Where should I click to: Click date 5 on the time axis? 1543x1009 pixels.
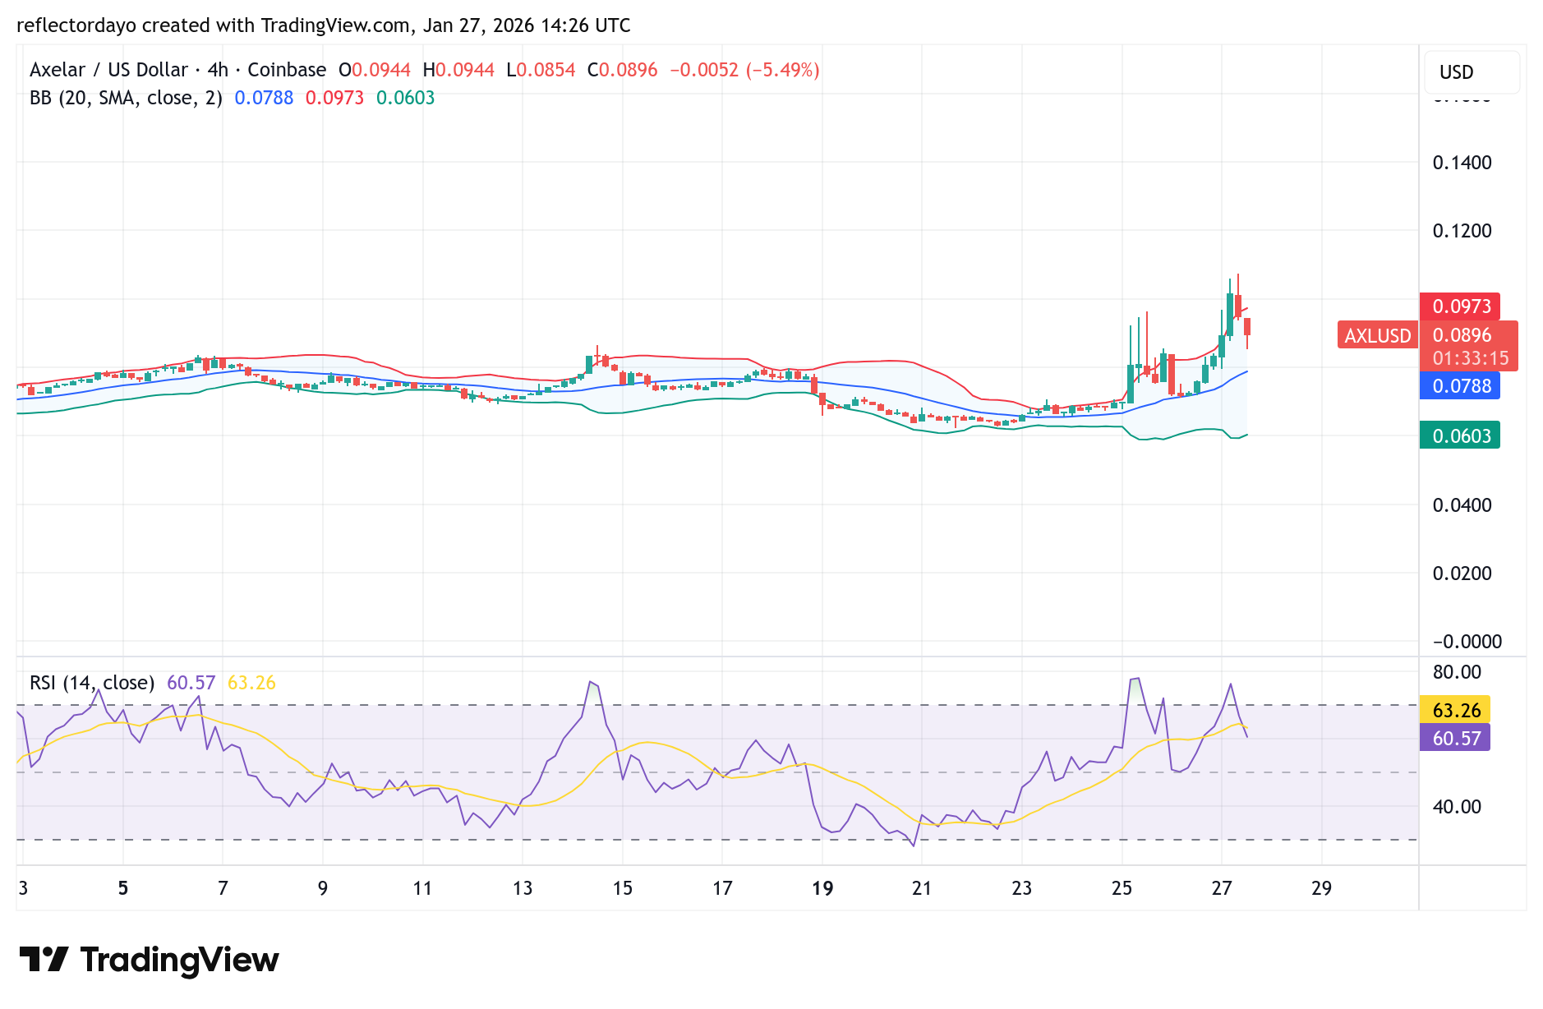pos(123,888)
